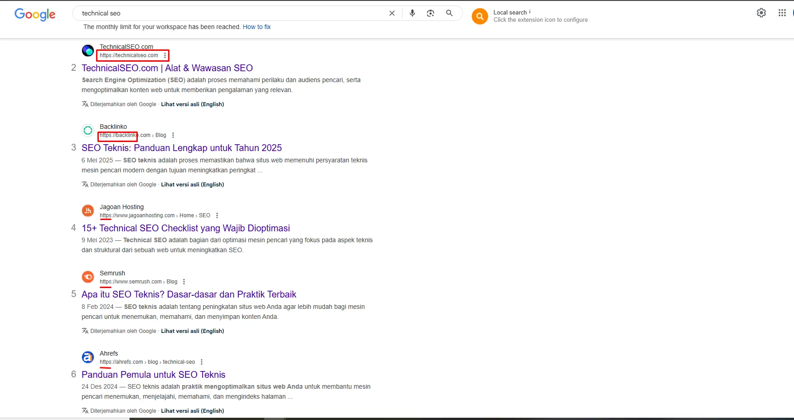
Task: Clear the search box with X icon
Action: 392,13
